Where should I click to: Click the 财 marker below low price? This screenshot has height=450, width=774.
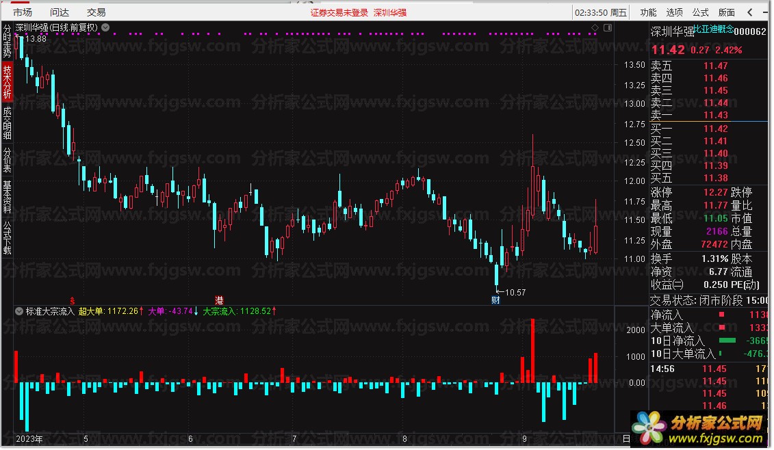[495, 300]
